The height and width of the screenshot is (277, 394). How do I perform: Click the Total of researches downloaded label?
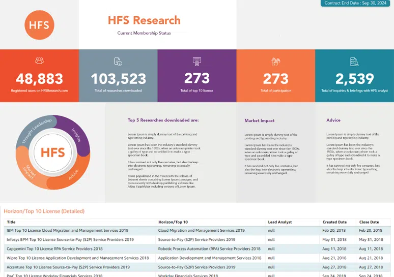pos(118,90)
